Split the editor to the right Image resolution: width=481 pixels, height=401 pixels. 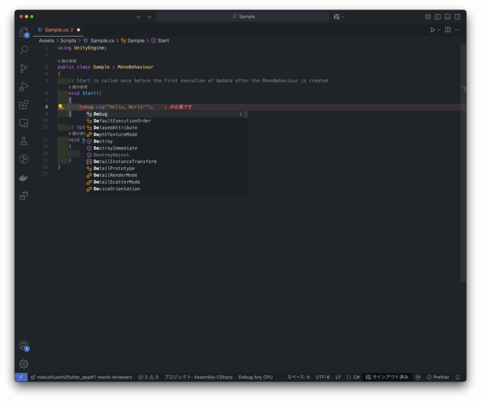(x=448, y=30)
